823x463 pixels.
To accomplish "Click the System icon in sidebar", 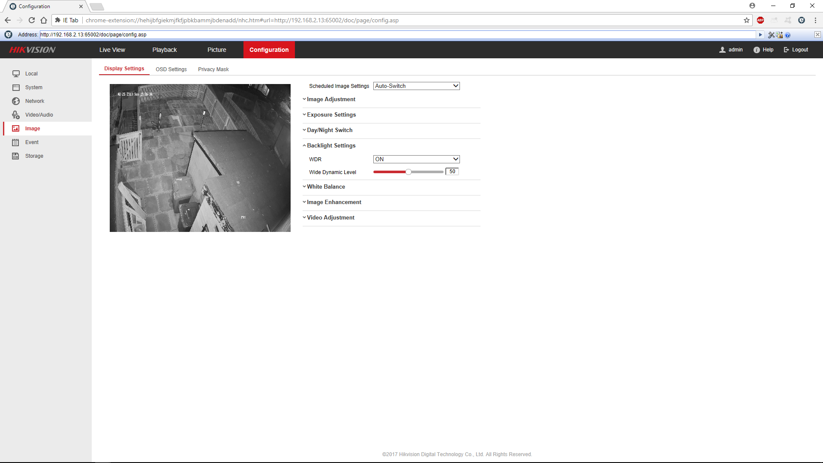I will coord(16,87).
